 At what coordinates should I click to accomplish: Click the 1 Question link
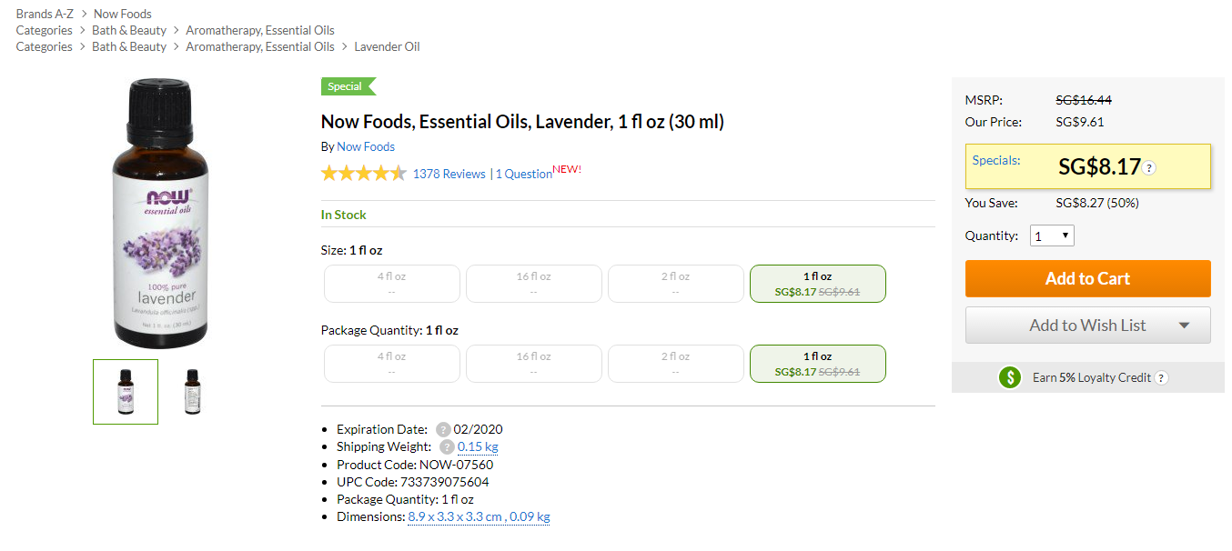coord(523,174)
